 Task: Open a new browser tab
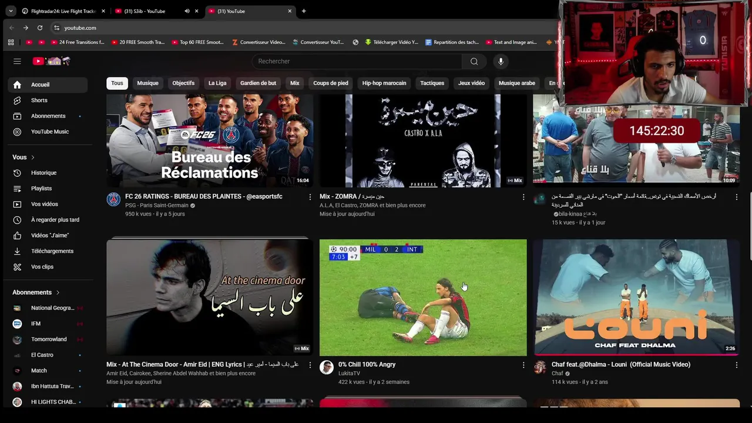(304, 11)
